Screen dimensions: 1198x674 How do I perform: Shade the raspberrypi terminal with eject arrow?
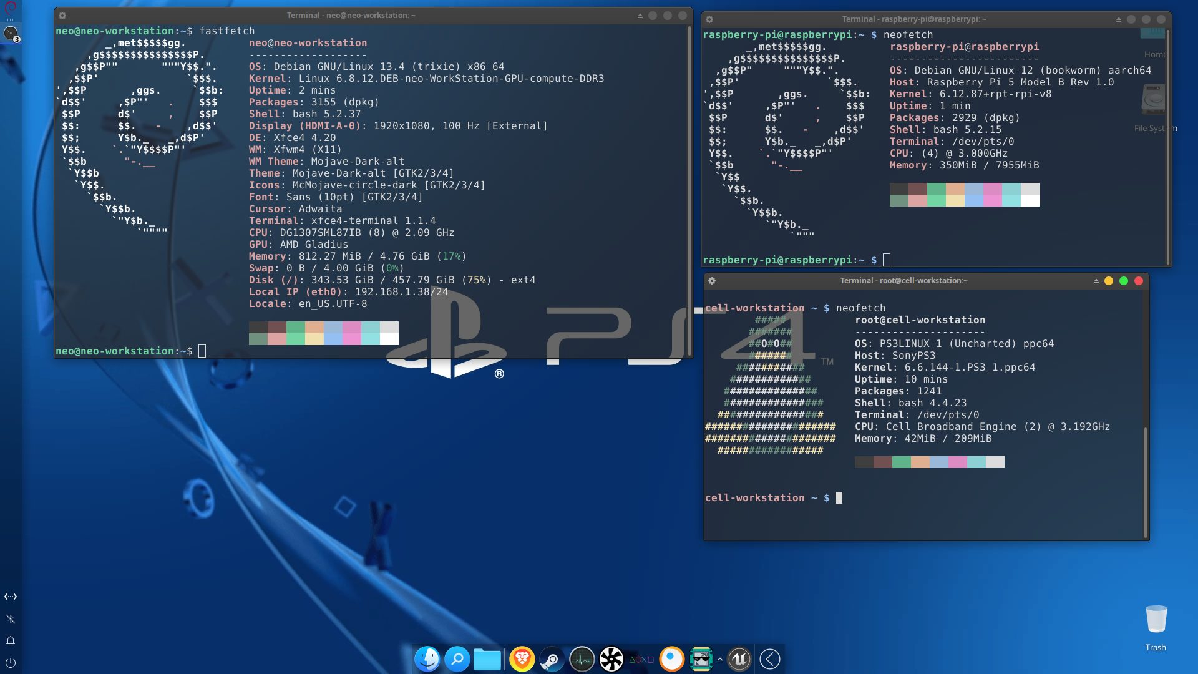(1119, 19)
